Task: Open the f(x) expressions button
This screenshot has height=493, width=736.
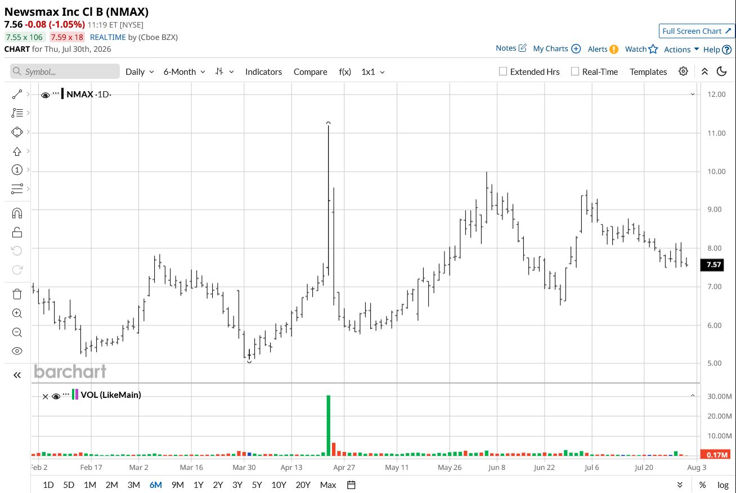Action: click(x=345, y=71)
